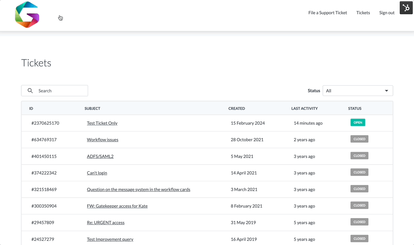Open the Test Ticket Only ticket

pos(102,123)
